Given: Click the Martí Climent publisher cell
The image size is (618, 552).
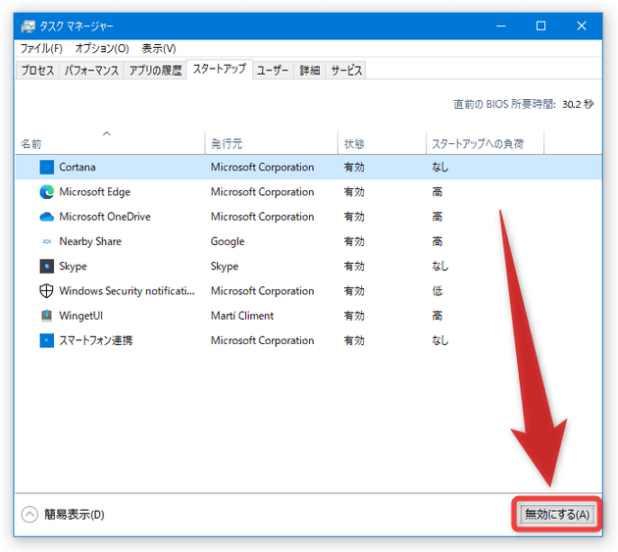Looking at the screenshot, I should point(242,316).
